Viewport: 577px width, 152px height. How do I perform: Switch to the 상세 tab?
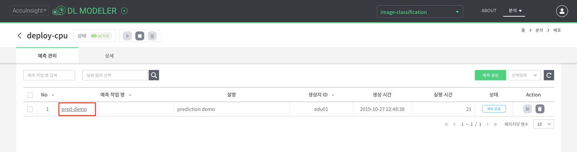(x=109, y=55)
